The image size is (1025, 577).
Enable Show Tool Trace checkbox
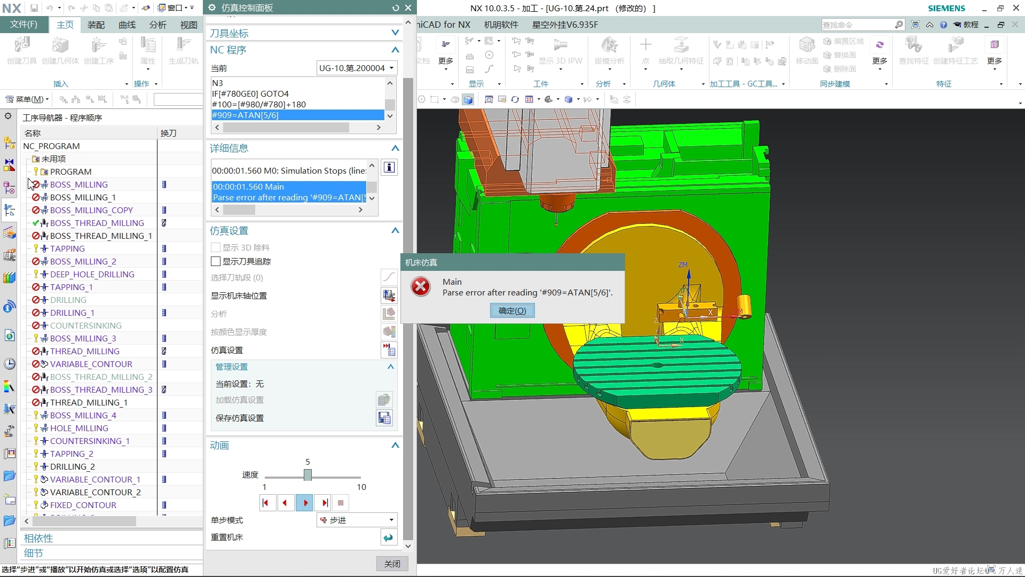[216, 261]
